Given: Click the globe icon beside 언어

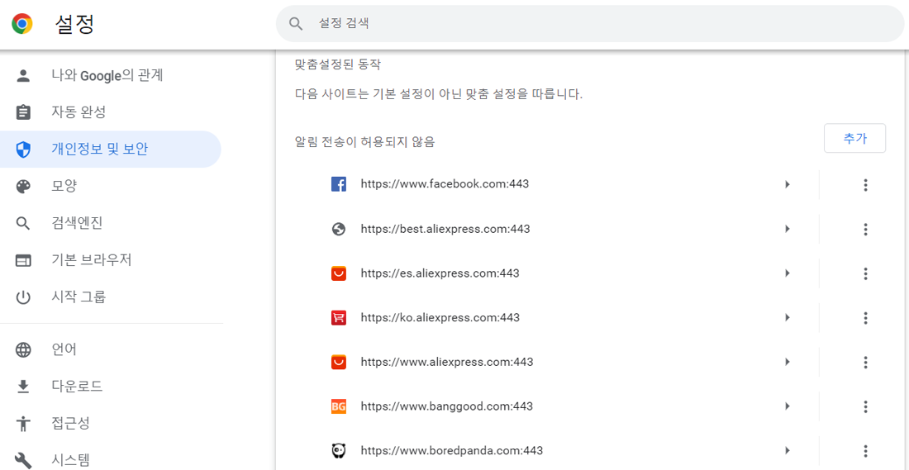Looking at the screenshot, I should point(23,349).
